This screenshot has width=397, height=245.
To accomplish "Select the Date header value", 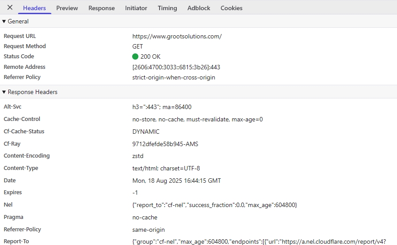I will (176, 181).
